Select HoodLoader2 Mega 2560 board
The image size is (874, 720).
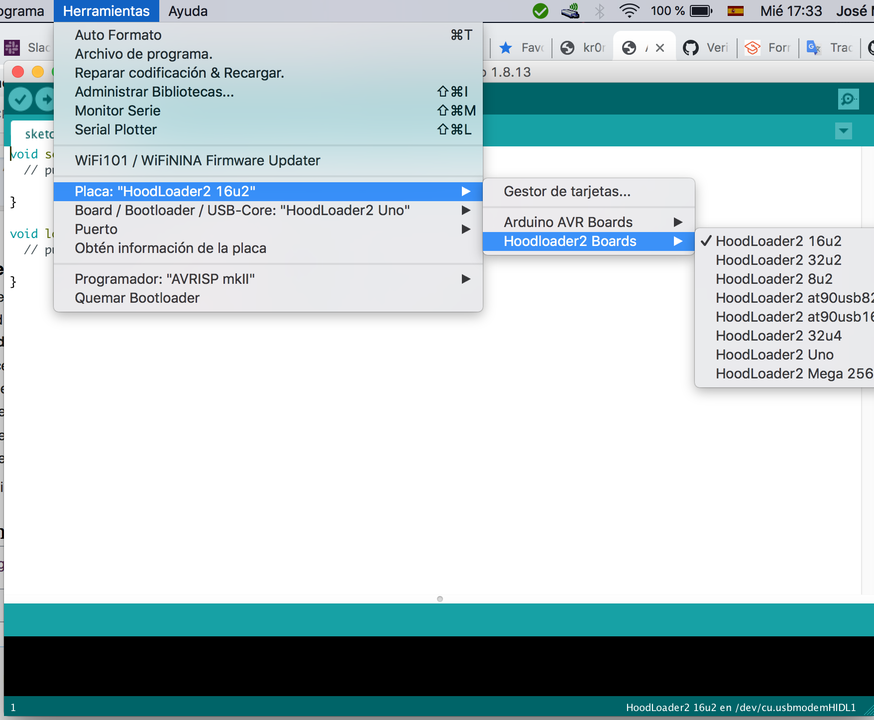pyautogui.click(x=784, y=373)
